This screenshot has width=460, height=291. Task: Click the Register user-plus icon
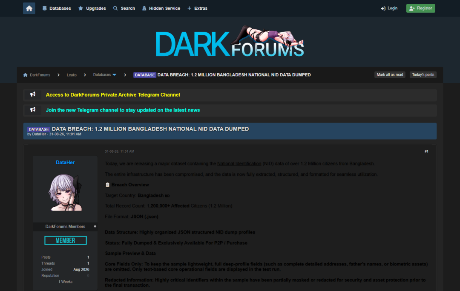coord(412,9)
